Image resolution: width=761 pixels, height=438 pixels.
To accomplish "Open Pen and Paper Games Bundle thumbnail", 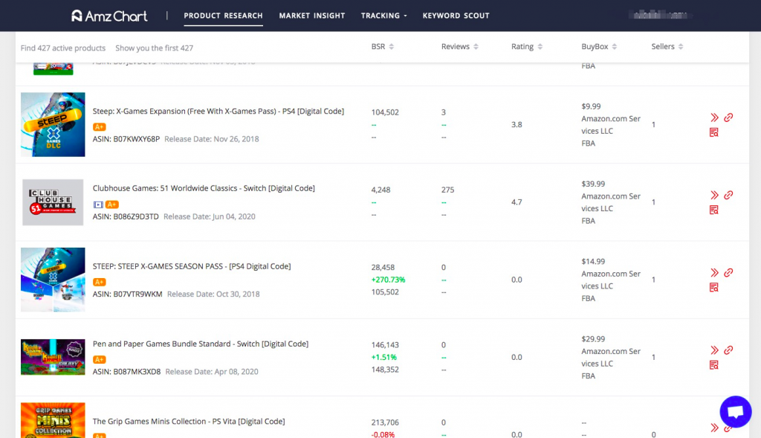I will [x=53, y=357].
